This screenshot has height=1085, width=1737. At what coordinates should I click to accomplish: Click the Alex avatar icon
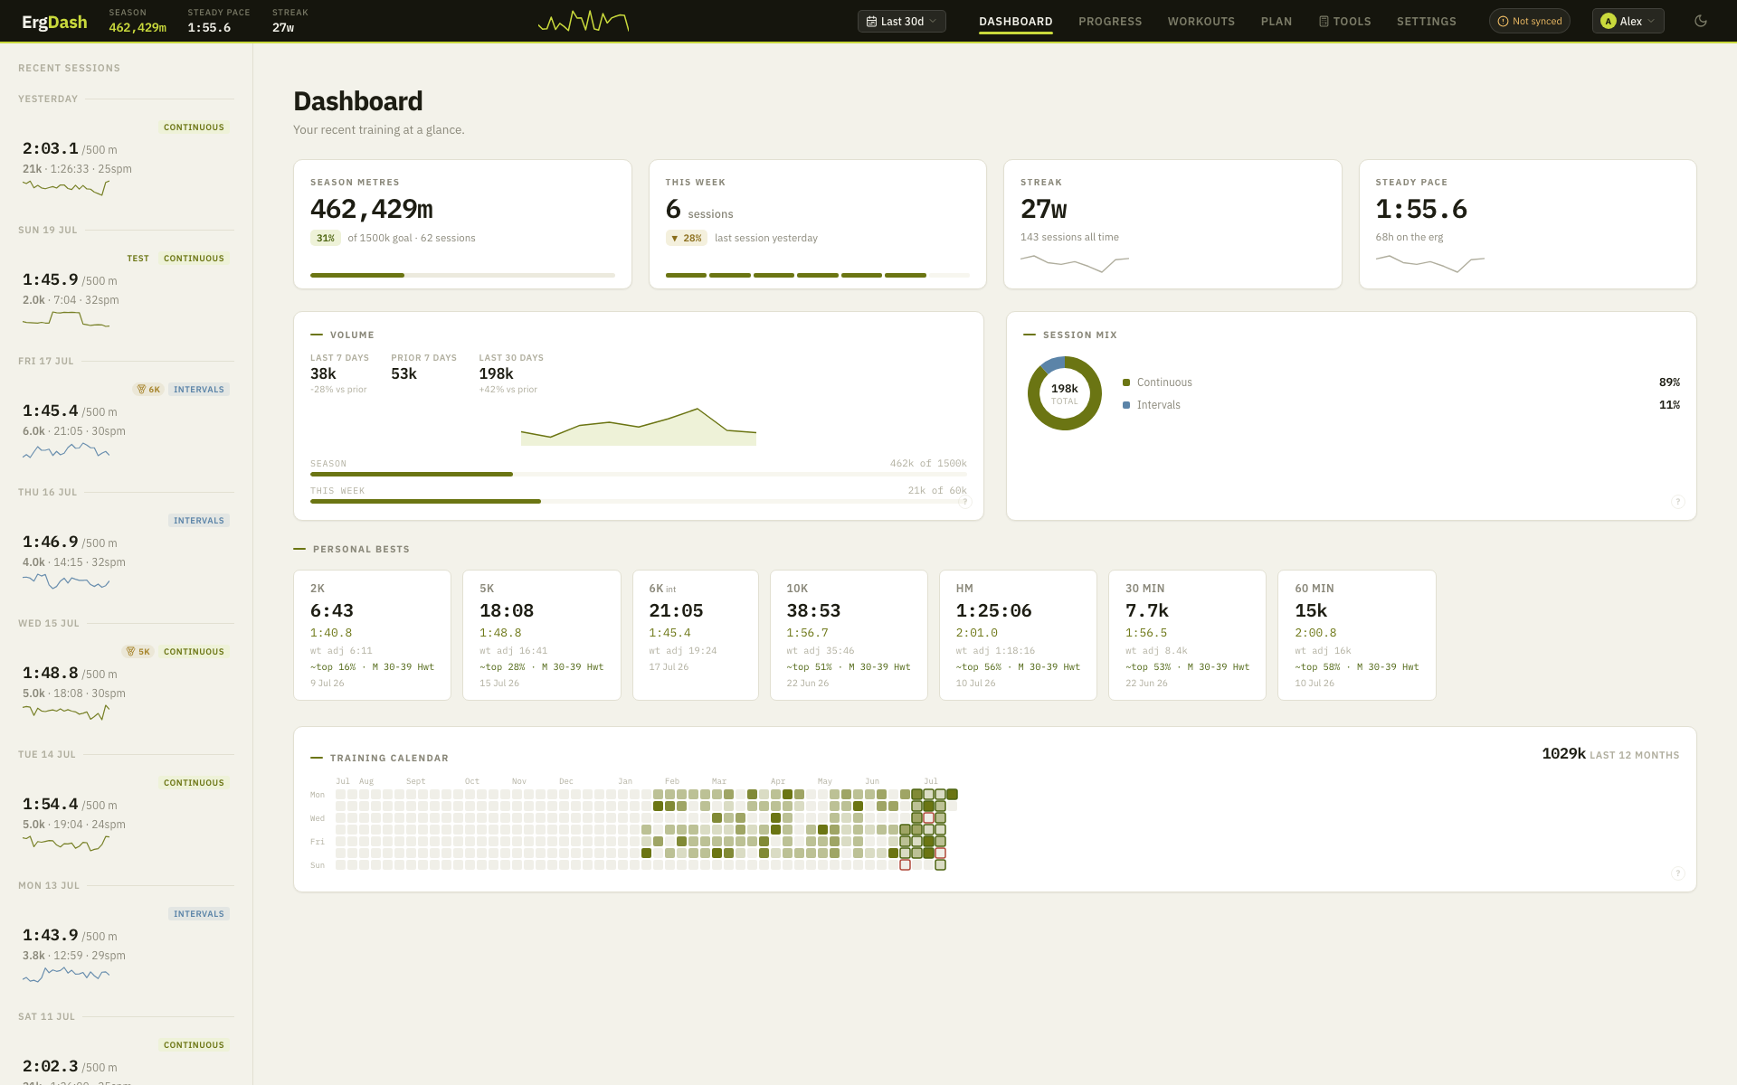pyautogui.click(x=1609, y=21)
